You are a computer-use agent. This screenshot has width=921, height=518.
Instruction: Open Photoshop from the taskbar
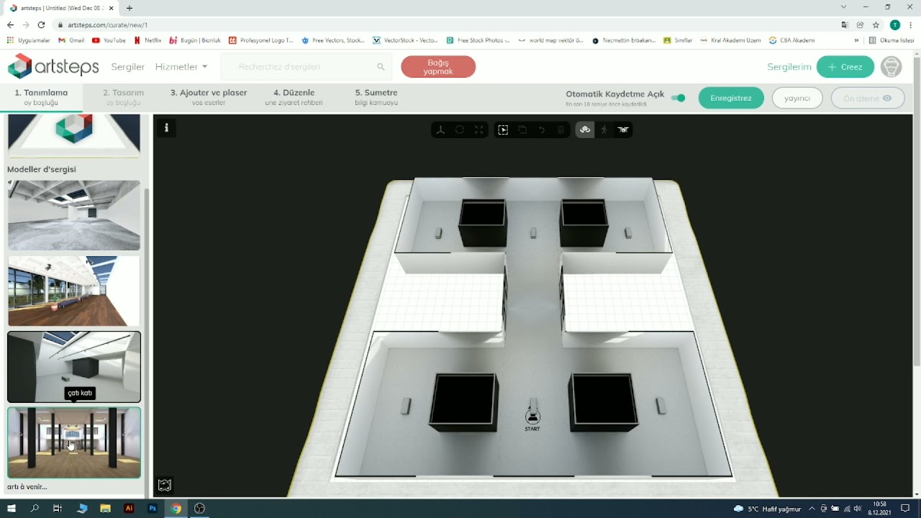tap(153, 508)
